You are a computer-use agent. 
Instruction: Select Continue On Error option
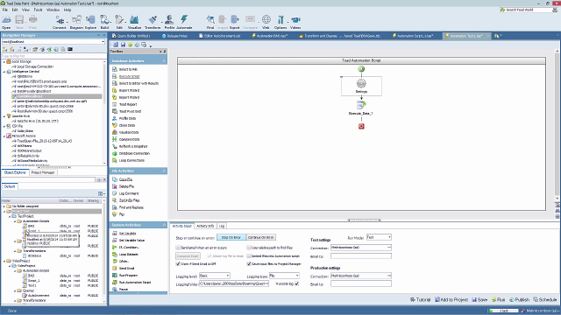click(x=261, y=237)
